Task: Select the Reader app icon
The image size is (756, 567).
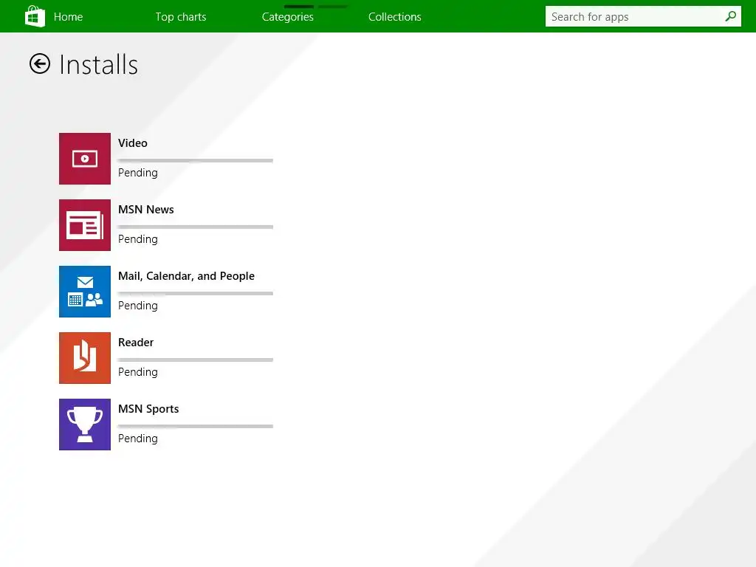Action: tap(85, 358)
